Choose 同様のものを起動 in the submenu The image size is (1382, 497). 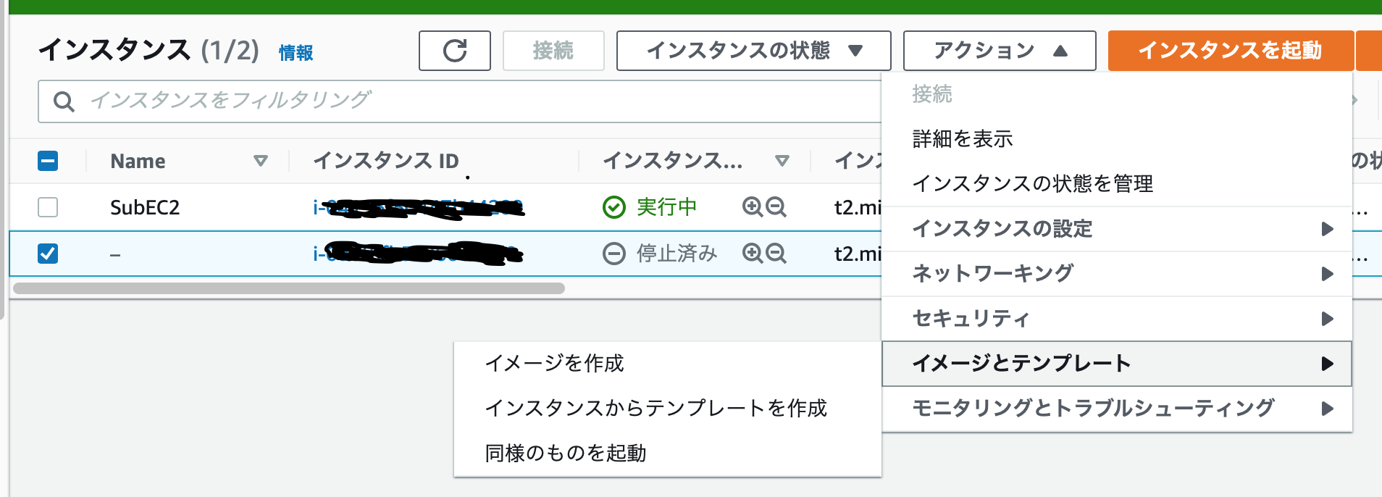pos(668,454)
